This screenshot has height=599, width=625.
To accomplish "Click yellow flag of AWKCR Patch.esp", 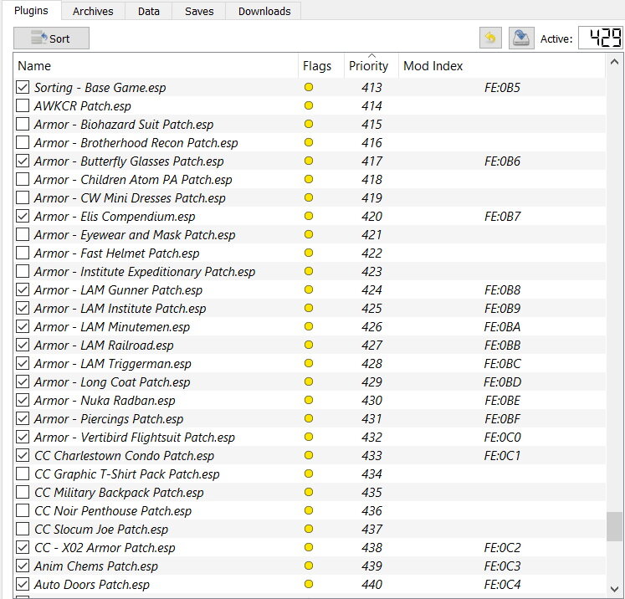I will coord(309,105).
